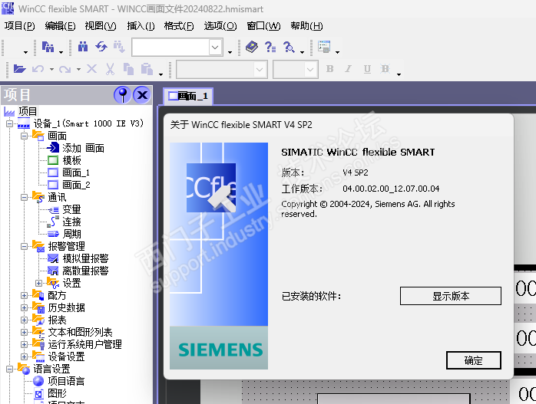
Task: Select 周期 in project tree
Action: coord(71,234)
